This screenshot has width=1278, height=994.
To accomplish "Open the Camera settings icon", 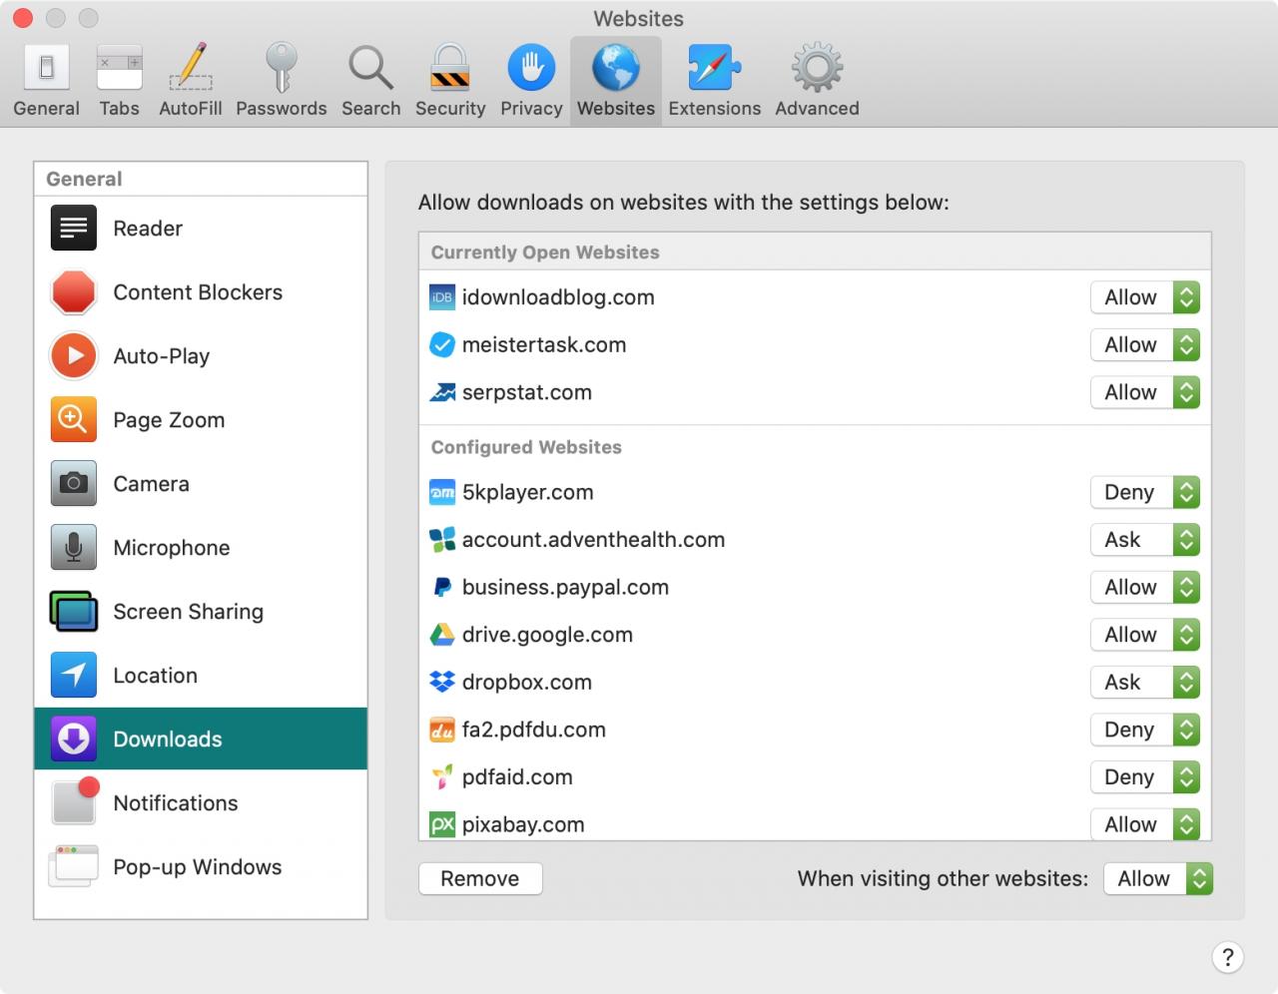I will 73,484.
